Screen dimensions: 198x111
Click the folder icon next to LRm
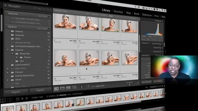coord(17,61)
